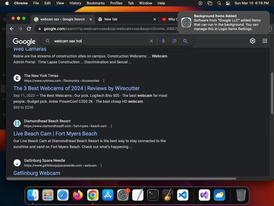
Task: Click the blue magnifier search button
Action: point(185,41)
